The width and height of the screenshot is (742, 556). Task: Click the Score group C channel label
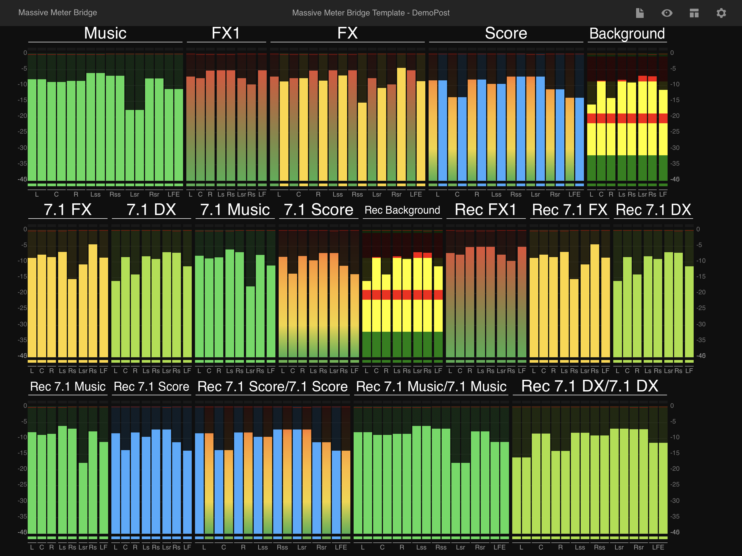457,194
